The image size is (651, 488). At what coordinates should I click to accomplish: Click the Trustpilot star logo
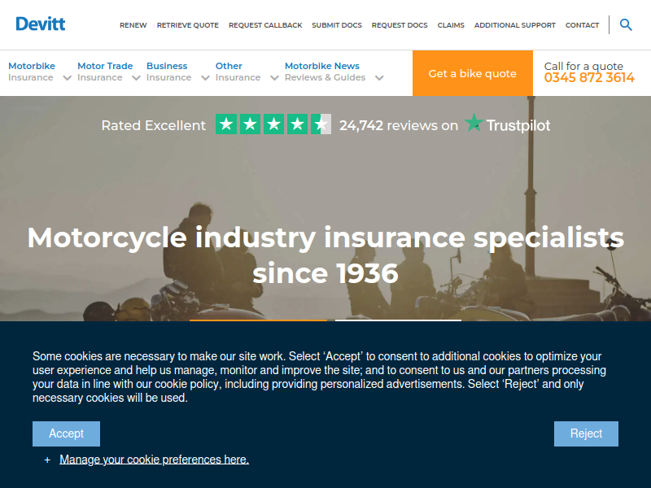tap(474, 123)
